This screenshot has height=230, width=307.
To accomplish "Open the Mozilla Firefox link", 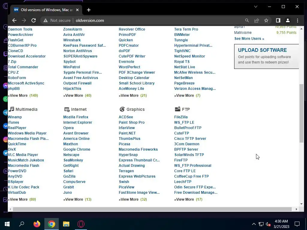I will (76, 117).
